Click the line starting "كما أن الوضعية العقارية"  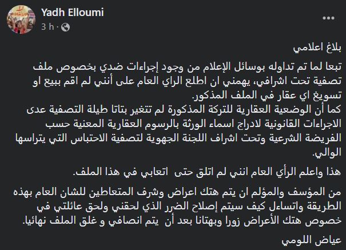click(184, 109)
